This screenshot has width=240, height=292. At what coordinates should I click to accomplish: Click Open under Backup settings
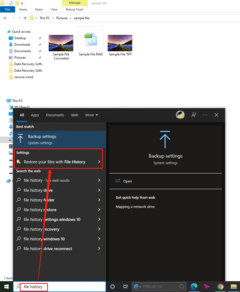pos(127,181)
